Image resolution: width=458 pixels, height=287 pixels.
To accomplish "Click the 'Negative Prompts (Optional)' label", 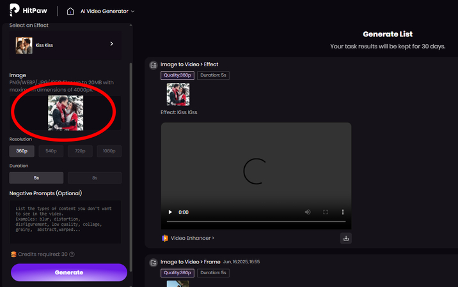I will pos(45,193).
